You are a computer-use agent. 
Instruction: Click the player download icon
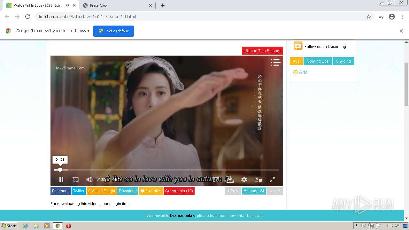pos(230,180)
